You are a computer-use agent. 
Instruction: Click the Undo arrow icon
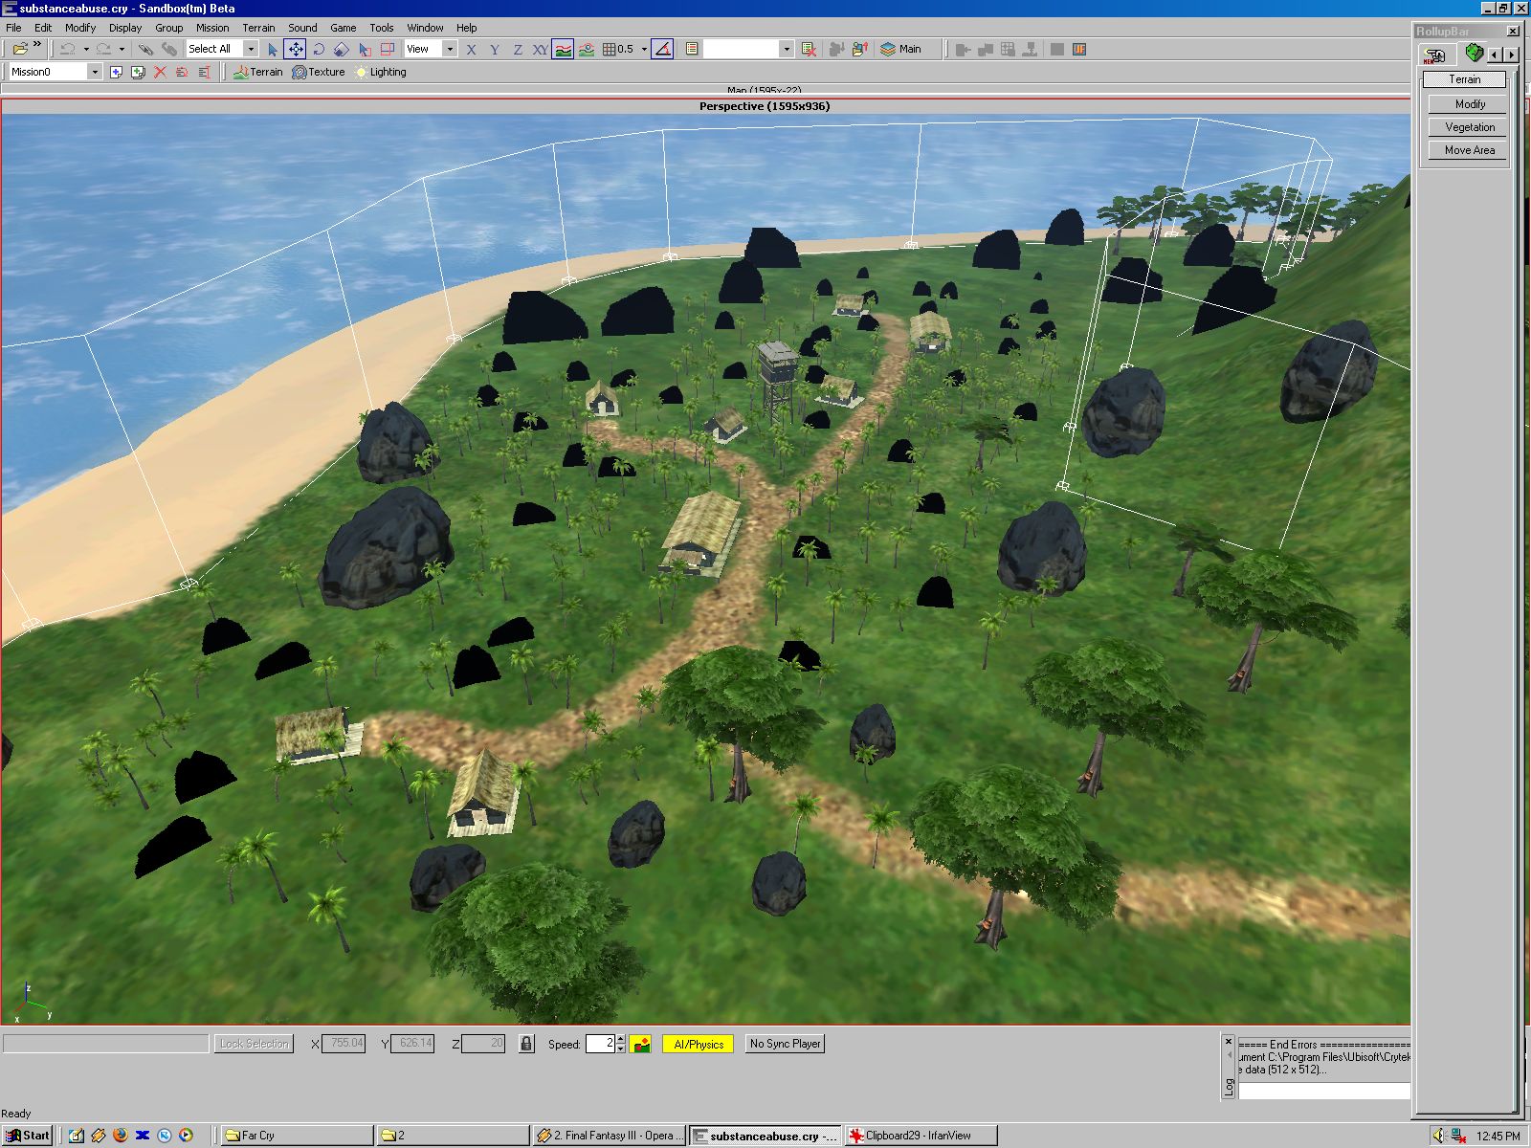coord(68,49)
